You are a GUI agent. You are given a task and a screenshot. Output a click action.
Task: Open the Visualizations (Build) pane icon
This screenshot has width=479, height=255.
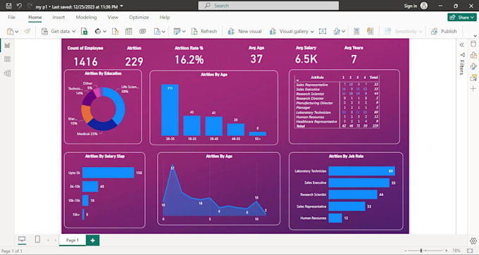point(473,55)
